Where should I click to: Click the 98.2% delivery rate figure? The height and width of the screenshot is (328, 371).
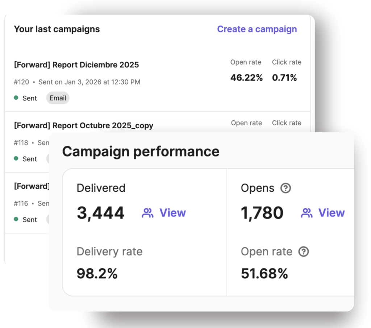point(97,274)
